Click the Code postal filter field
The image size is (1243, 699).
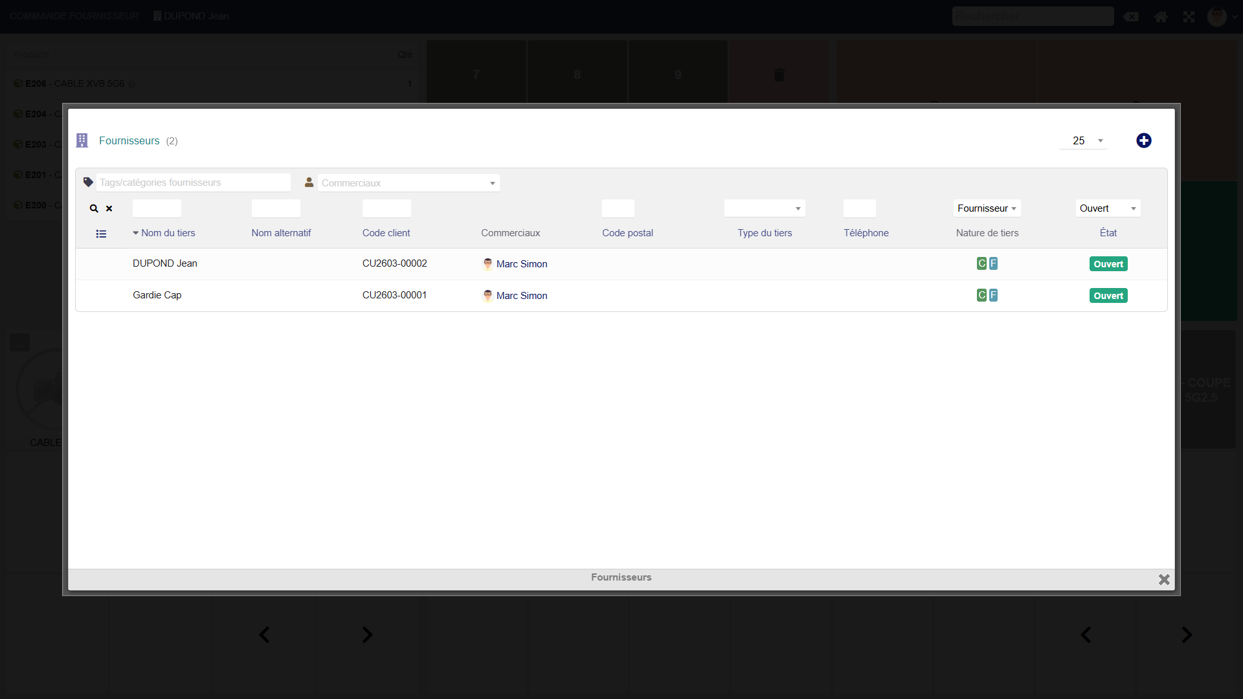618,208
